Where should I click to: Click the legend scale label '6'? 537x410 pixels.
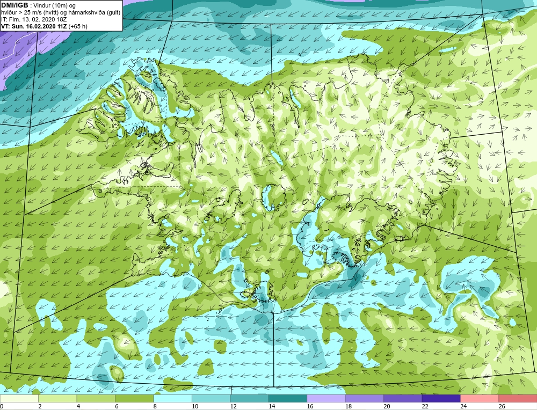coord(117,406)
